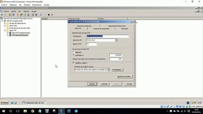Click Sesiones actuales... button
Image resolution: width=203 pixels, height=114 pixels.
(125, 76)
